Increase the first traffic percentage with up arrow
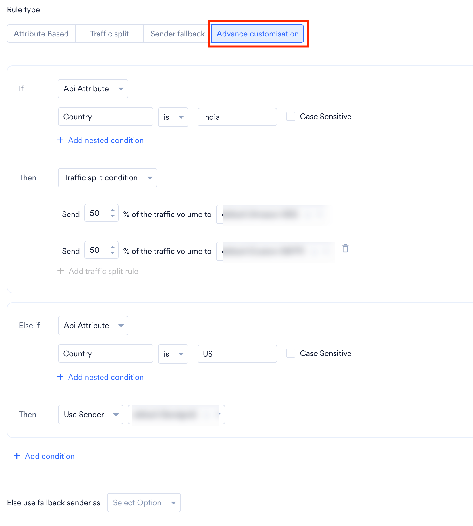The height and width of the screenshot is (526, 473). click(113, 210)
